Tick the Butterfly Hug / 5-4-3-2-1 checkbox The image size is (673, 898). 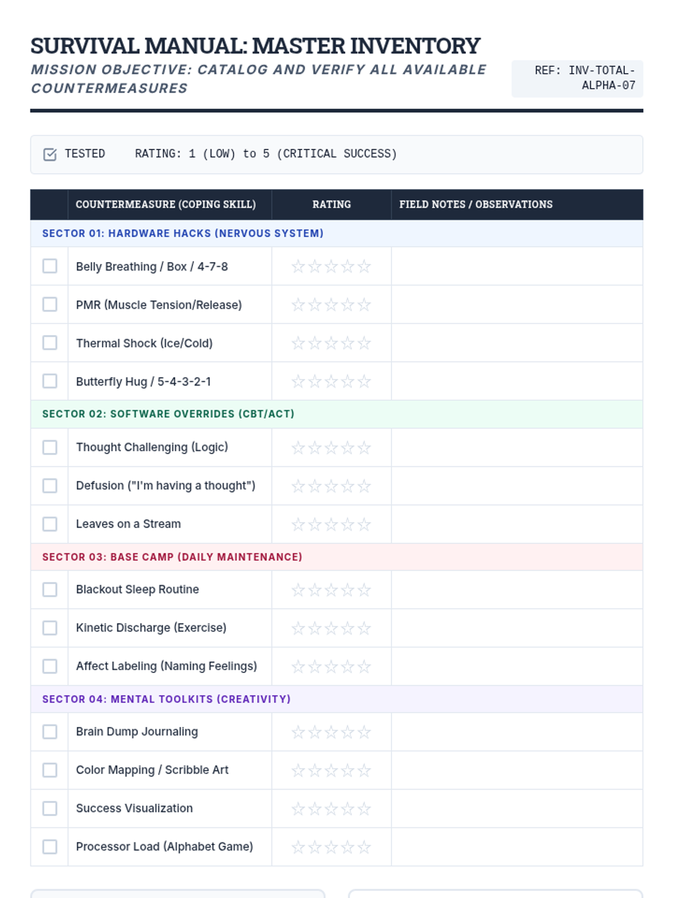point(50,381)
